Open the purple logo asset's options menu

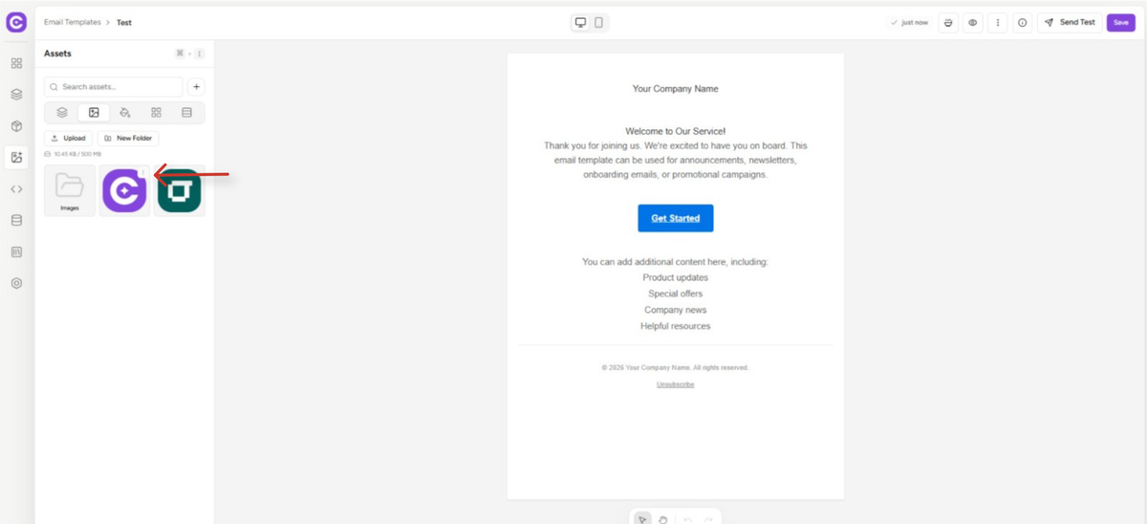pyautogui.click(x=143, y=173)
